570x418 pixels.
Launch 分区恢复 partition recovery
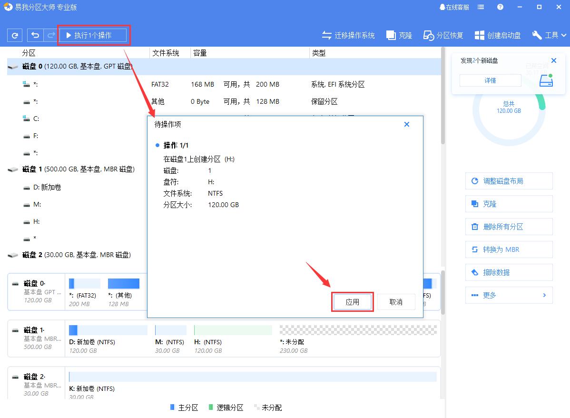[443, 35]
